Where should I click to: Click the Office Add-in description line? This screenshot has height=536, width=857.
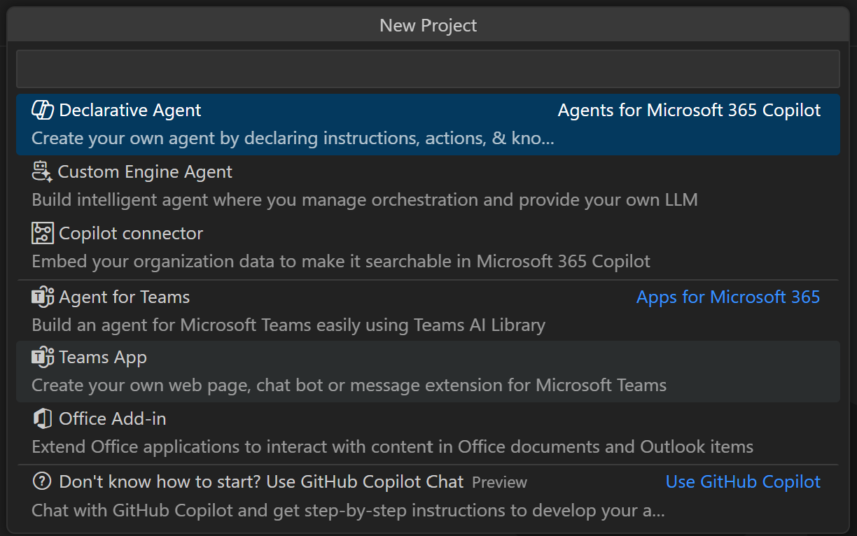[392, 446]
